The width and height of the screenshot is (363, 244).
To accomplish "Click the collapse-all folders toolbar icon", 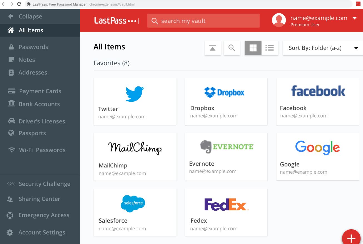I will click(x=213, y=48).
